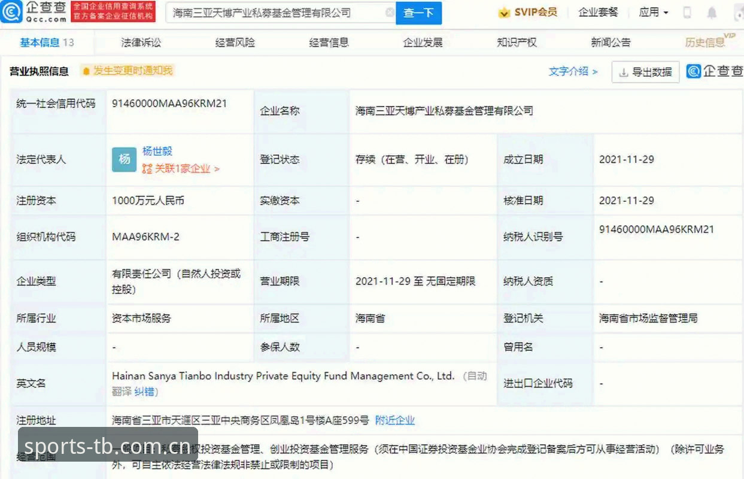Click the SVIP crown icon
The width and height of the screenshot is (744, 479).
pos(504,12)
